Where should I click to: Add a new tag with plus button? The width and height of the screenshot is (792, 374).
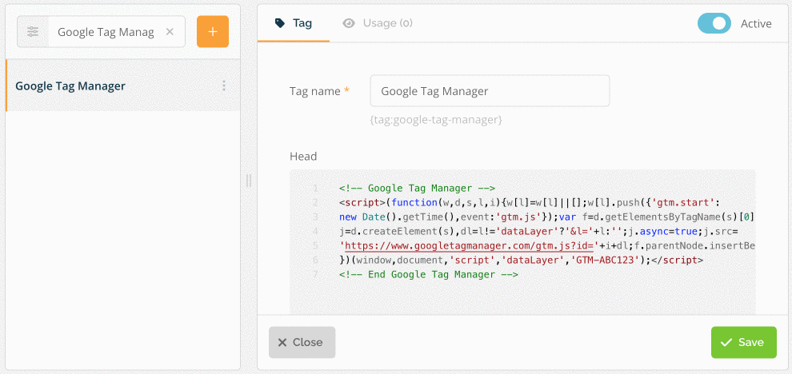(x=213, y=32)
